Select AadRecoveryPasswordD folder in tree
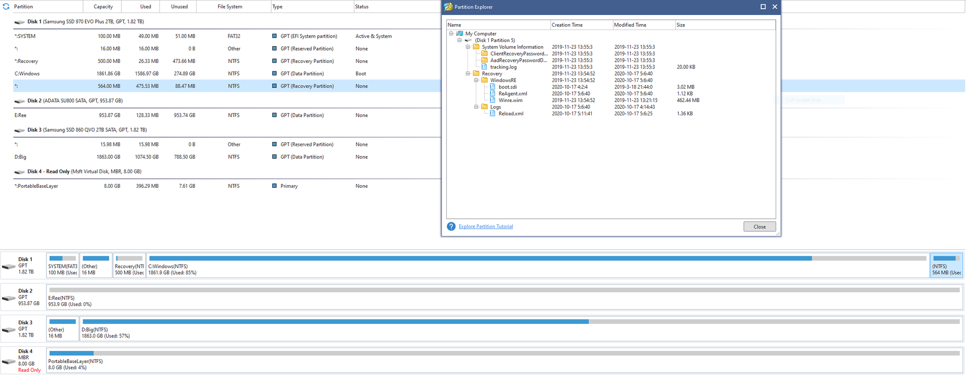Screen dimensions: 966x378 tap(519, 60)
